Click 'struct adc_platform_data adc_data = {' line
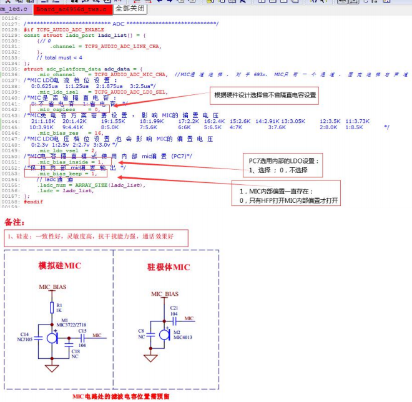412x402 pixels. tap(83, 69)
